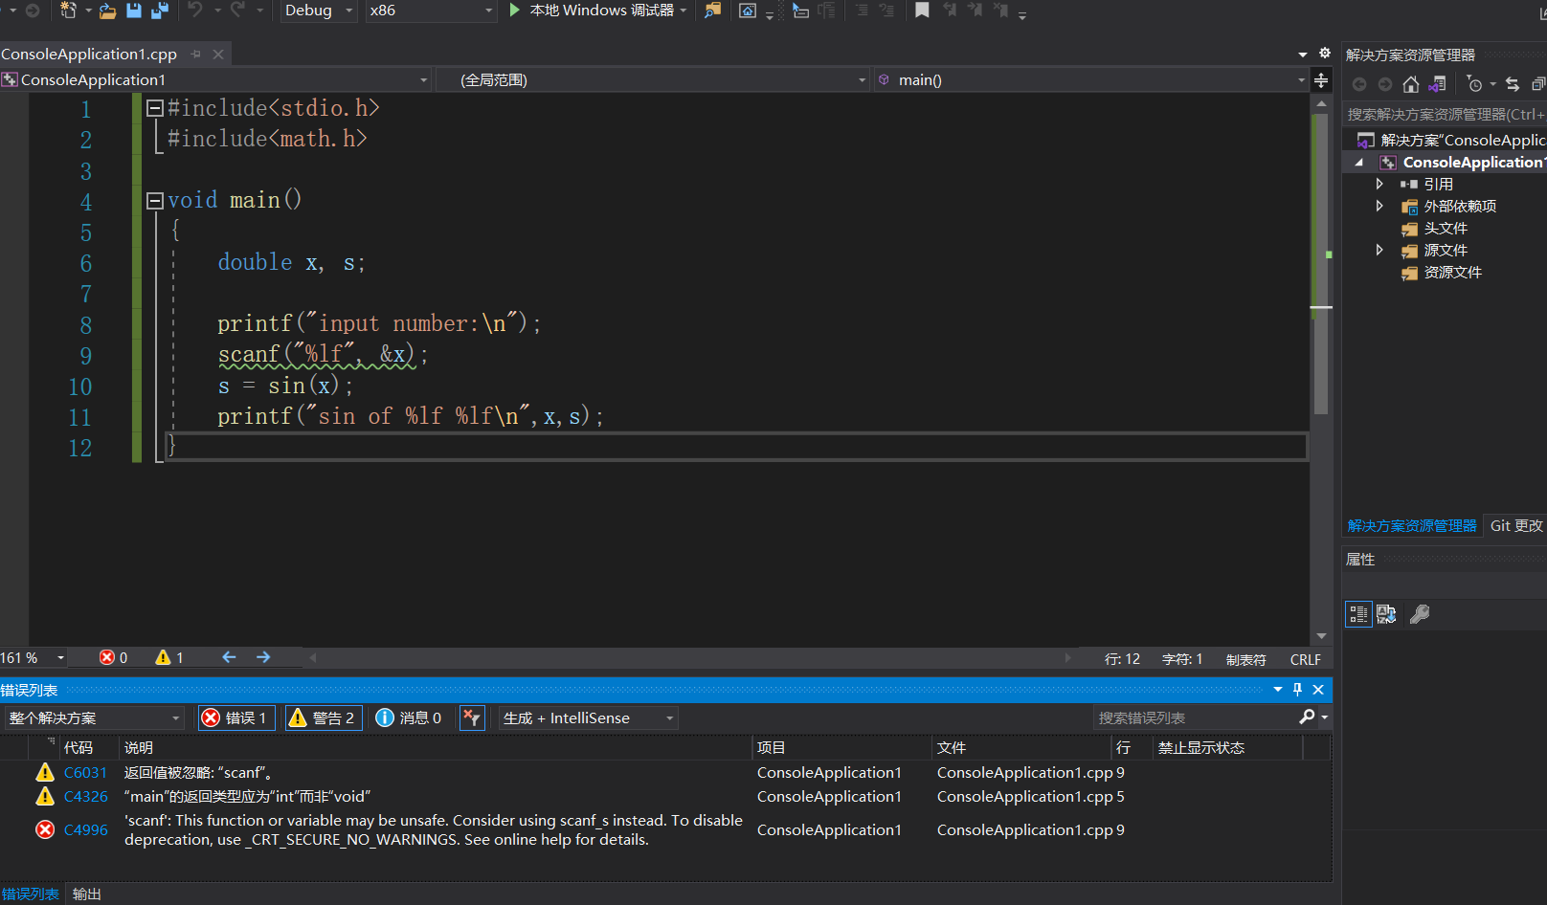Screen dimensions: 1547x905
Task: Switch to the Git 更改 tab
Action: pos(1515,525)
